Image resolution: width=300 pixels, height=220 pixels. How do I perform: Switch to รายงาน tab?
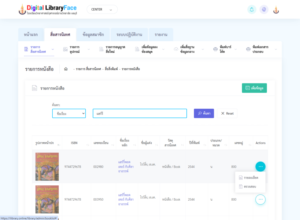point(161,35)
